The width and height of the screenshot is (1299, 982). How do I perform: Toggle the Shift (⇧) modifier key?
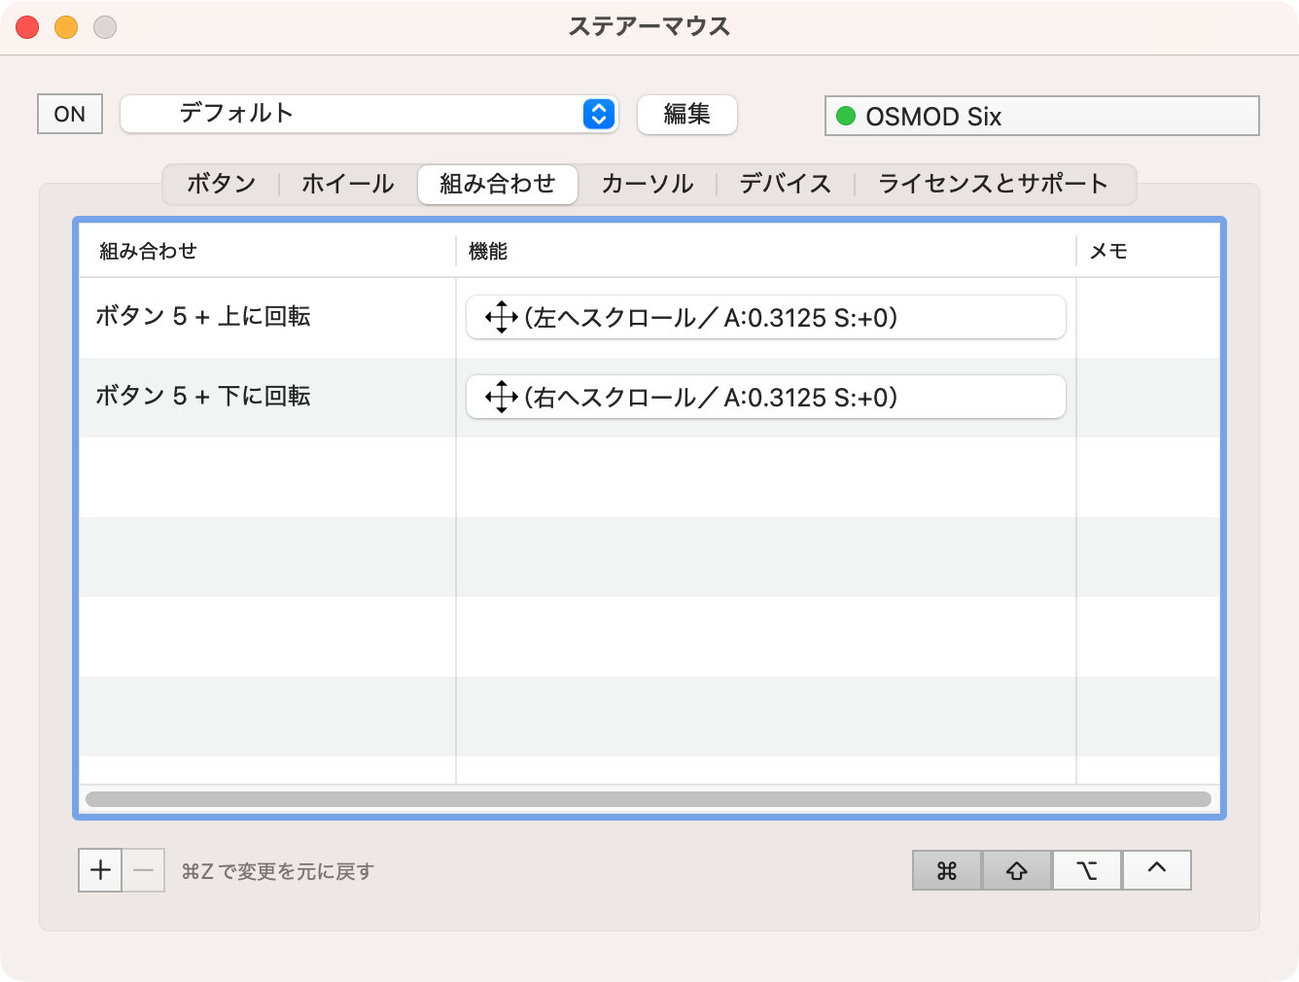point(1017,870)
